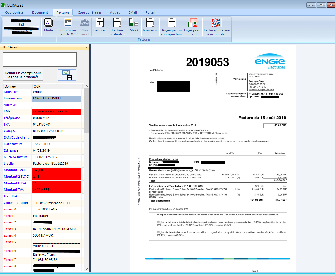Click the save-with-checkmark button
335x276 pixels.
click(x=67, y=75)
